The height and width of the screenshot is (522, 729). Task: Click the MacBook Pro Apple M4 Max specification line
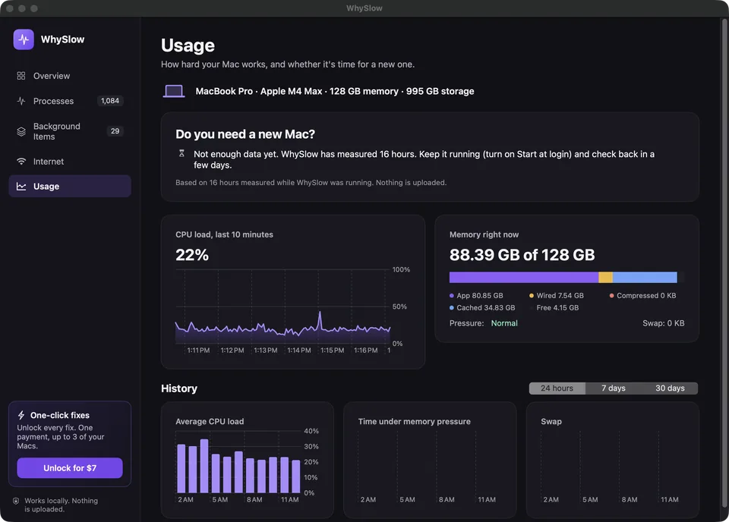(x=335, y=91)
